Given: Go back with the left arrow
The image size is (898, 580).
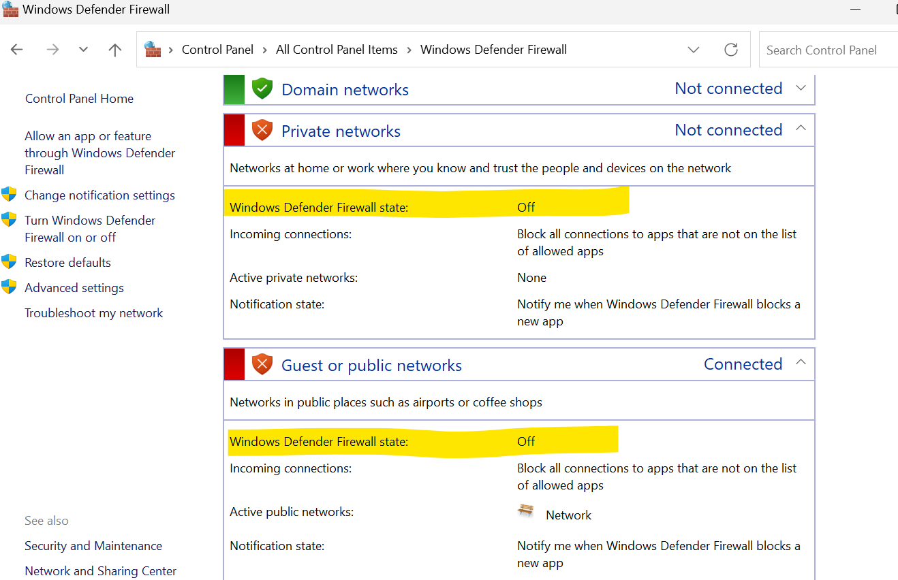Looking at the screenshot, I should 17,50.
